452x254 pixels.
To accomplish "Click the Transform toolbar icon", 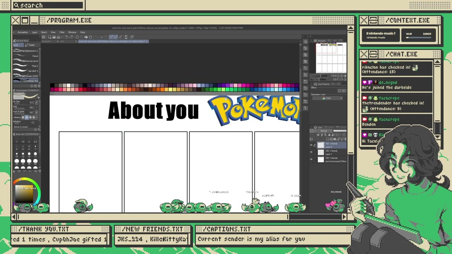I will 90,37.
